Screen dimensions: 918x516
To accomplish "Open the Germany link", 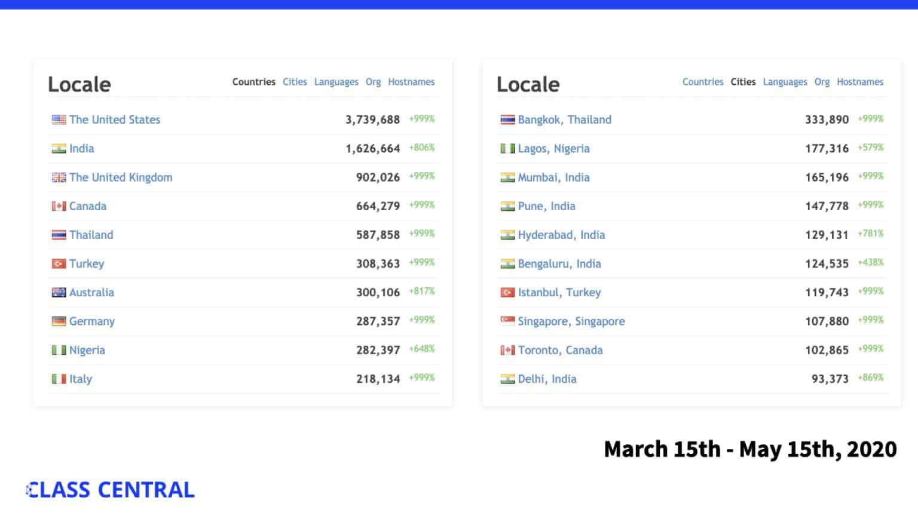I will [x=92, y=322].
